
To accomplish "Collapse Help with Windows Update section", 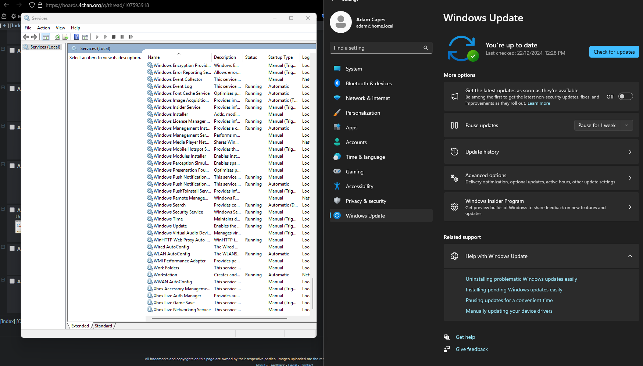I will coord(630,256).
